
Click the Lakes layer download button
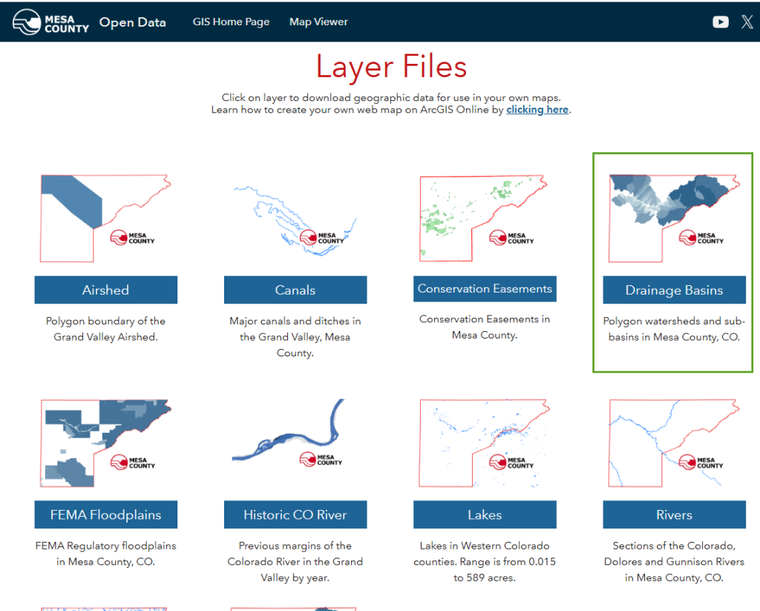coord(484,514)
